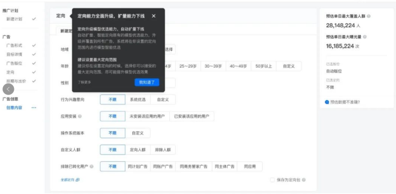Click the left arrow collapse circle
This screenshot has height=194, width=396.
pyautogui.click(x=8, y=89)
